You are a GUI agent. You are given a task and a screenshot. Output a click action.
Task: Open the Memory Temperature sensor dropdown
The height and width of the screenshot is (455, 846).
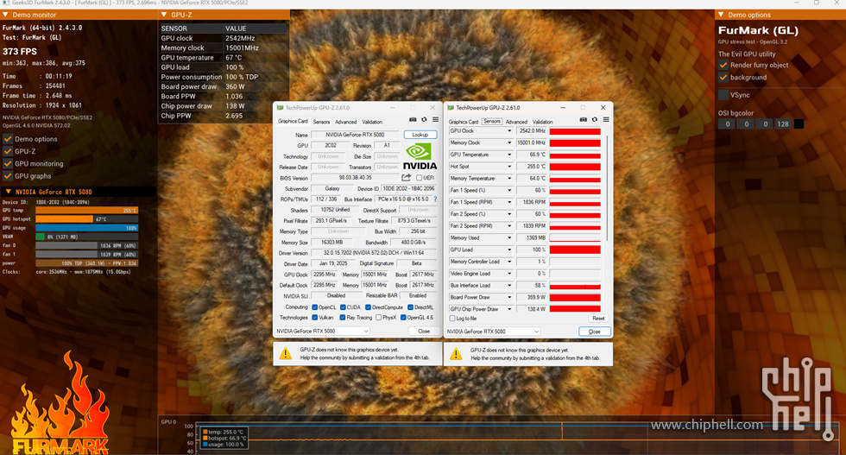pos(508,178)
